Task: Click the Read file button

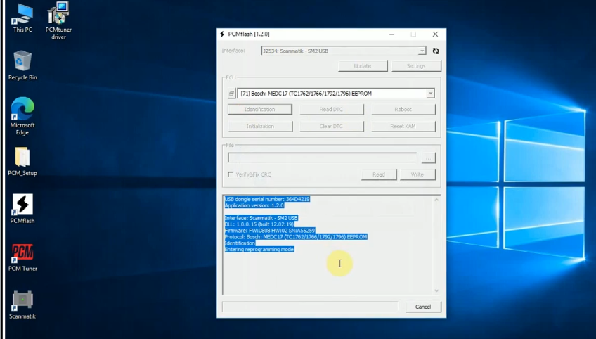Action: tap(379, 174)
